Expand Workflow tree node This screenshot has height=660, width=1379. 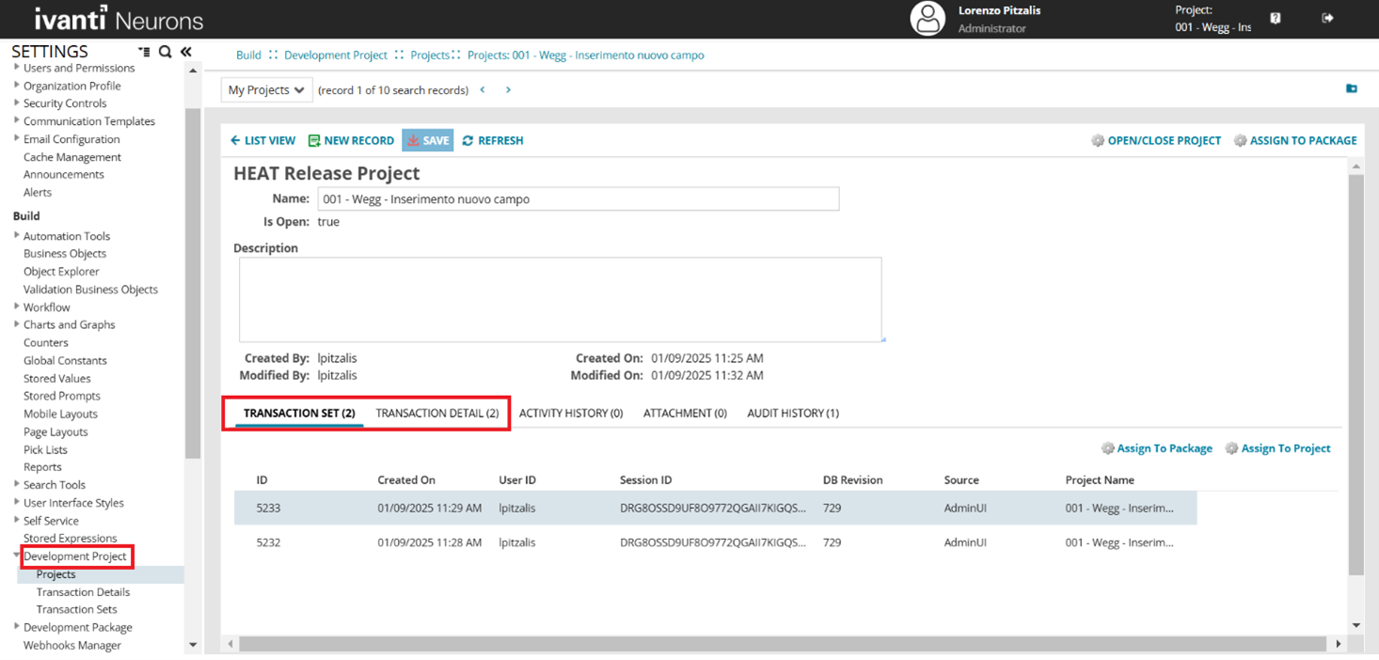17,307
